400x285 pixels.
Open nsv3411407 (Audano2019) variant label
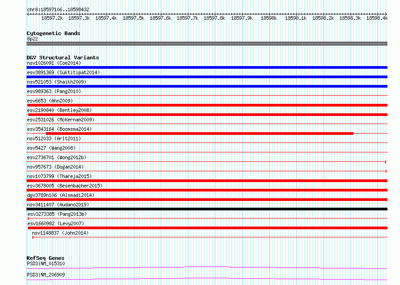[58, 205]
